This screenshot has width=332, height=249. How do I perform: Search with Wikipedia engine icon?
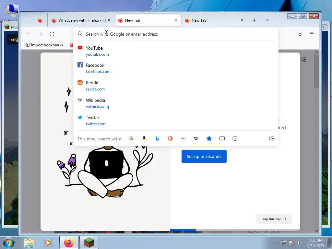[x=196, y=138]
